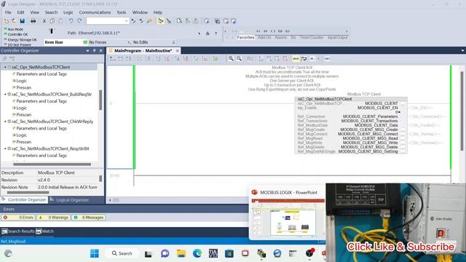Open Microsoft Edge from the taskbar
The width and height of the screenshot is (466, 262).
(x=197, y=253)
